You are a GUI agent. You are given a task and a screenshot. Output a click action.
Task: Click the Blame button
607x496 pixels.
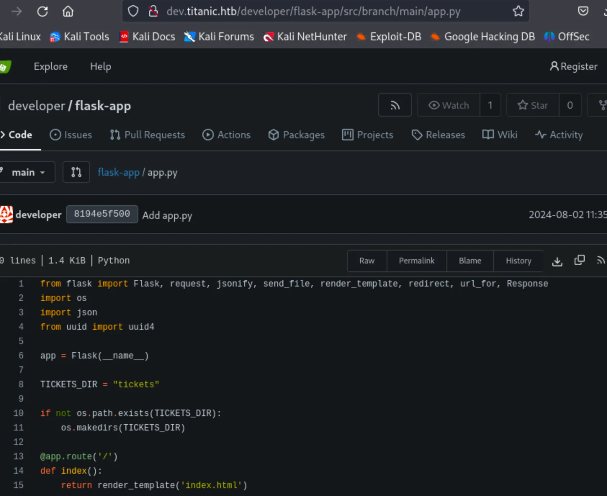click(470, 261)
